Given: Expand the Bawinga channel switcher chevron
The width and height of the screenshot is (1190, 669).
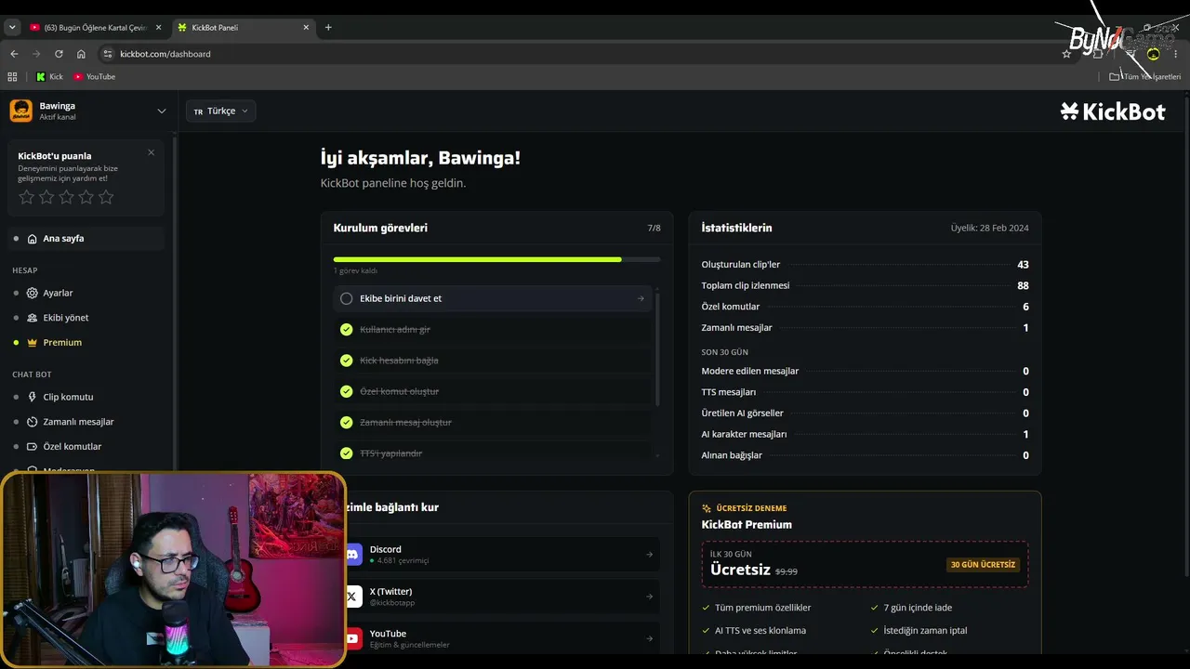Looking at the screenshot, I should coord(162,111).
